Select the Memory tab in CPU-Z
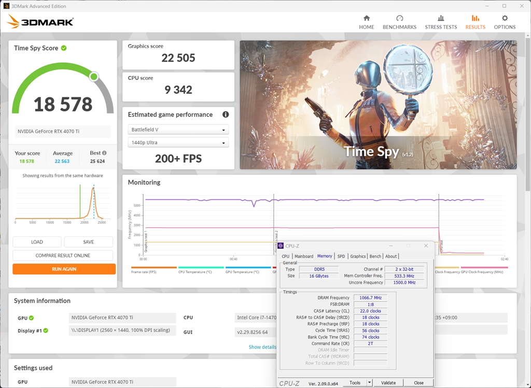This screenshot has width=531, height=388. [x=325, y=256]
